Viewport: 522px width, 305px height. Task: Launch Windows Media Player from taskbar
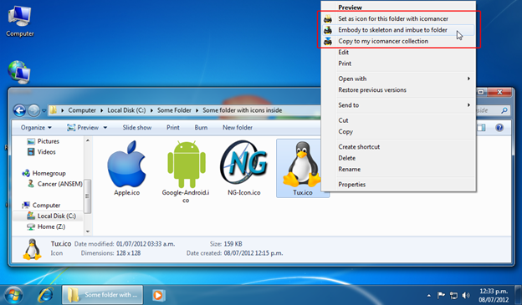[x=158, y=295]
